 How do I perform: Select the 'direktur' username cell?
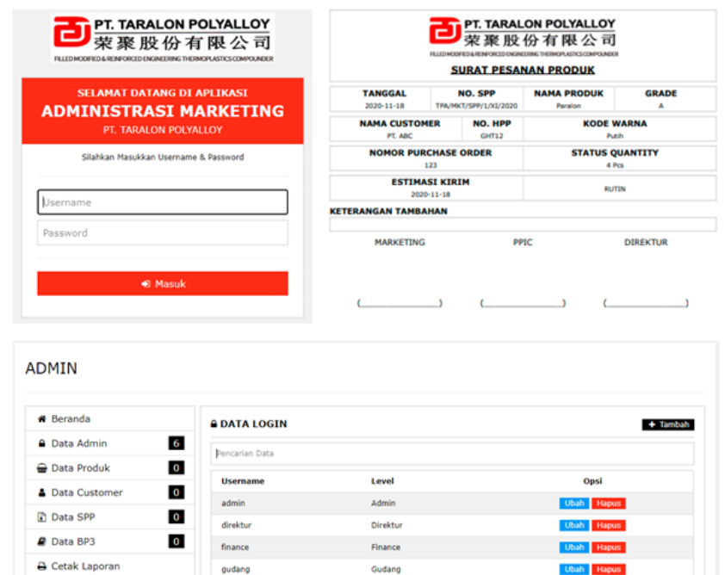[x=236, y=525]
